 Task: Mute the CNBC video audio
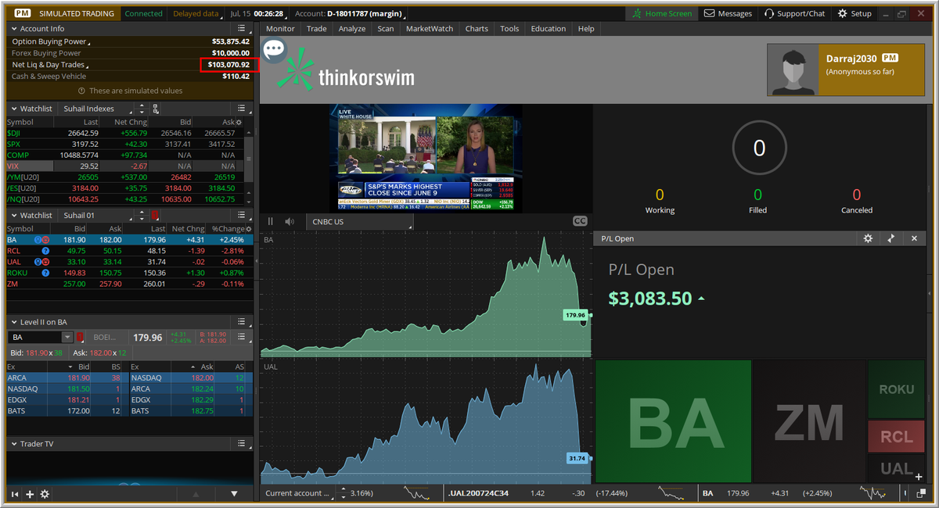click(290, 221)
